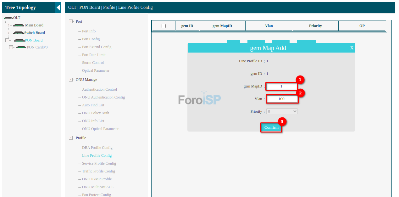Click the Vlan input field
399x197 pixels.
(x=282, y=99)
